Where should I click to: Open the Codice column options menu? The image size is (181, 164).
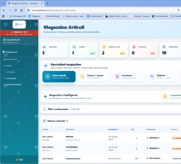click(x=51, y=130)
